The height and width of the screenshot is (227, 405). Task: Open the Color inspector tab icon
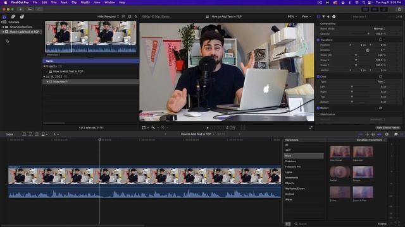pyautogui.click(x=323, y=16)
